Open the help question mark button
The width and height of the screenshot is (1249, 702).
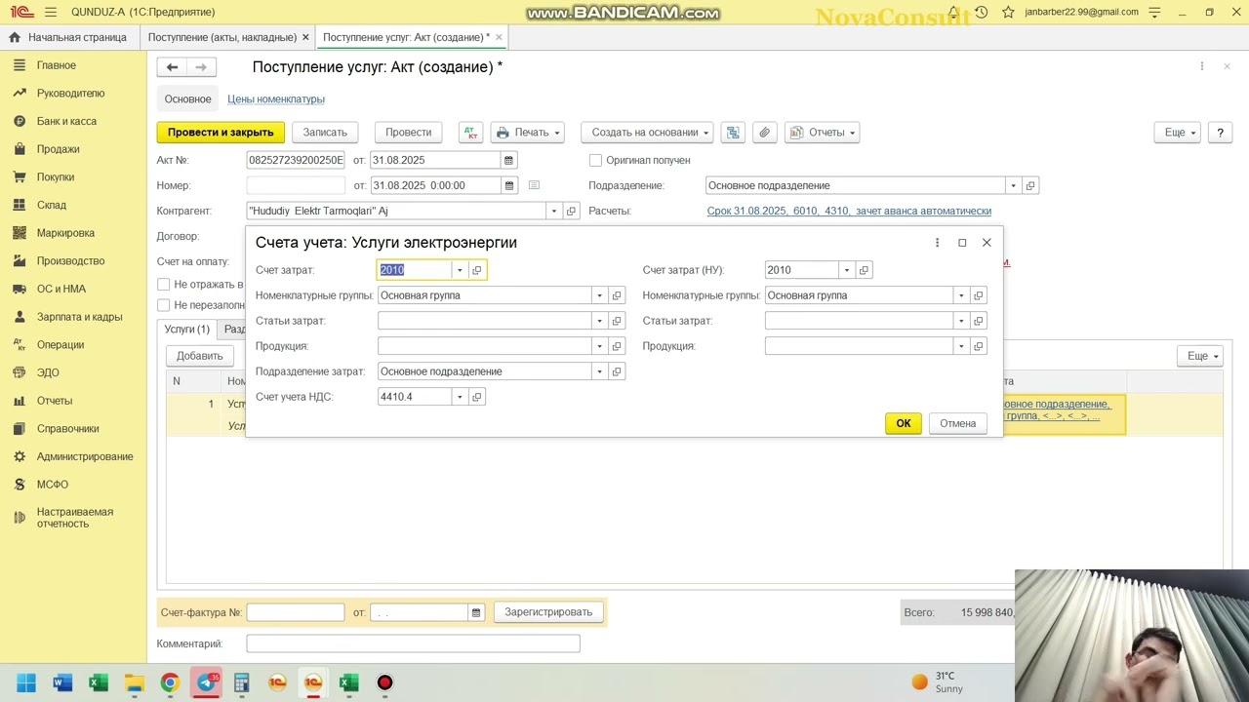coord(1220,133)
